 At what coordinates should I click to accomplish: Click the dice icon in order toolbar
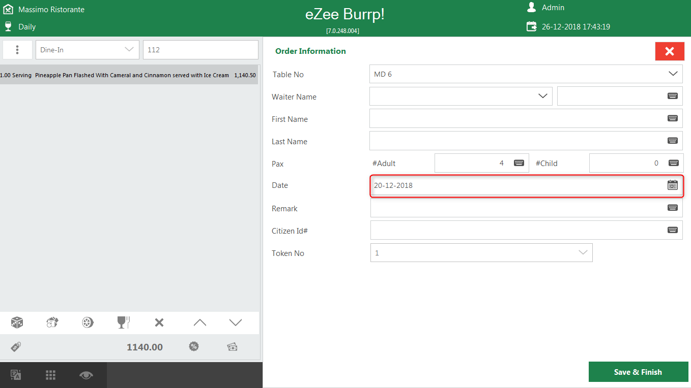(17, 322)
